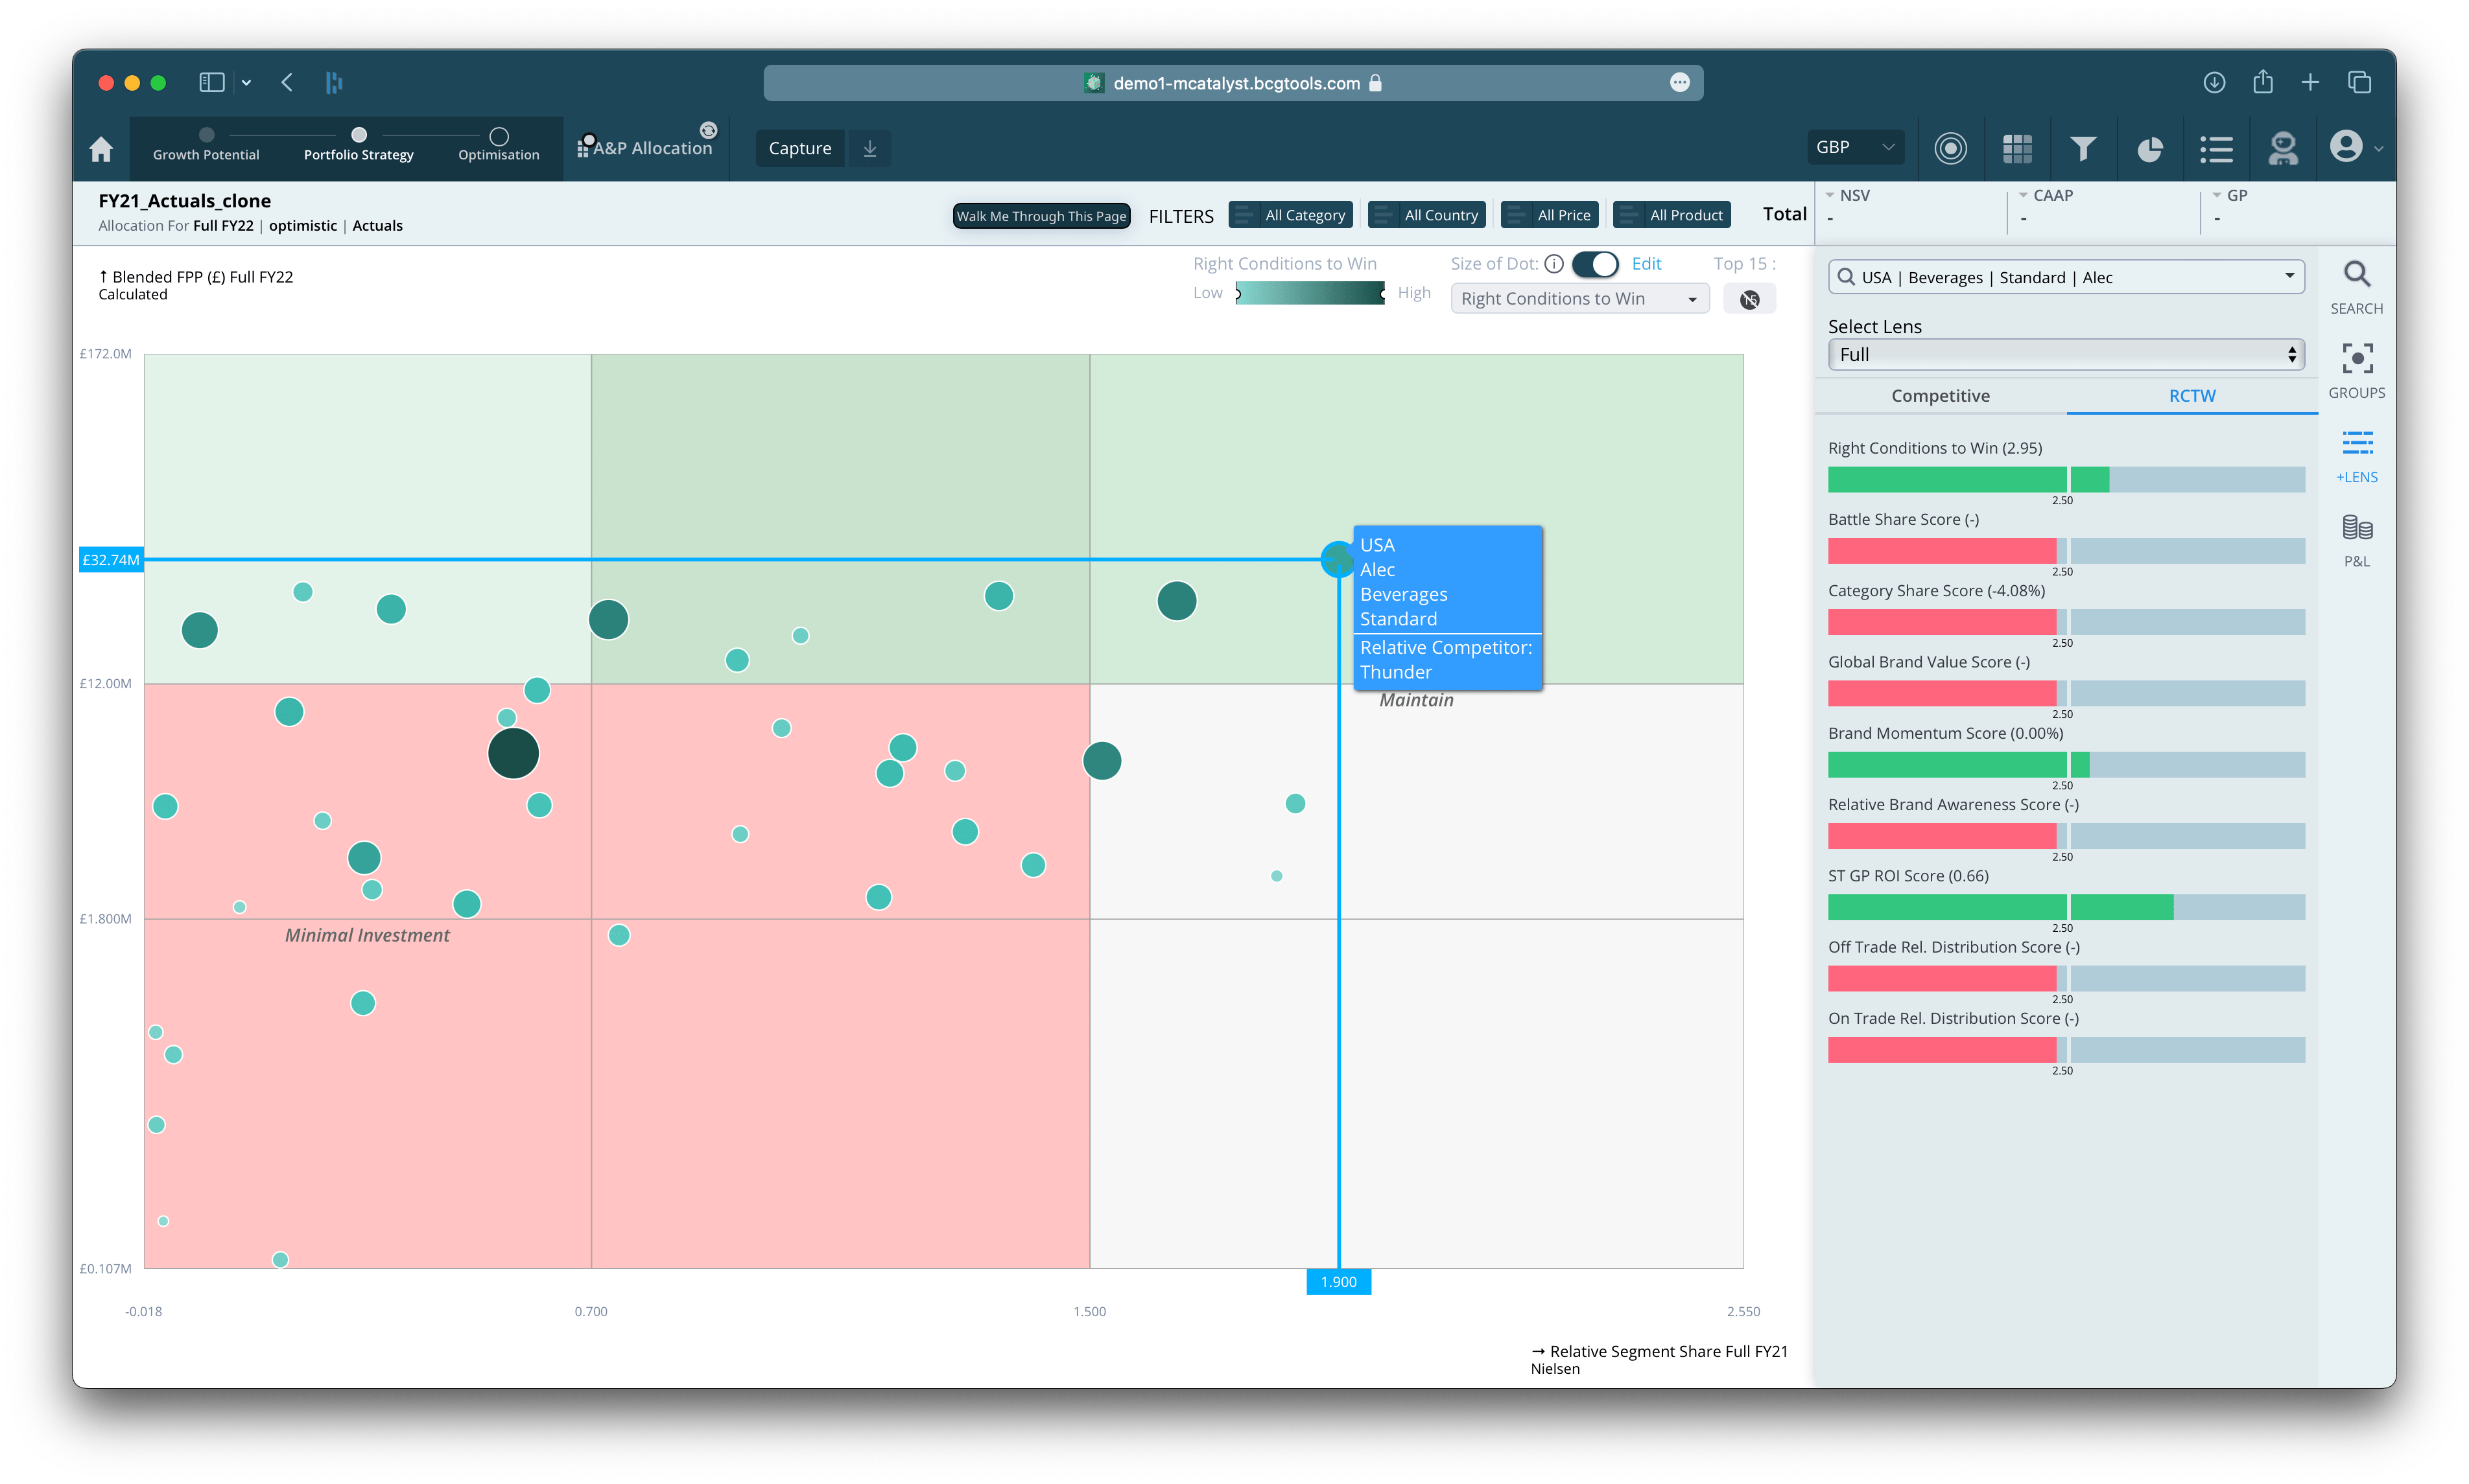
Task: Select the Growth Potential step circle
Action: [x=206, y=135]
